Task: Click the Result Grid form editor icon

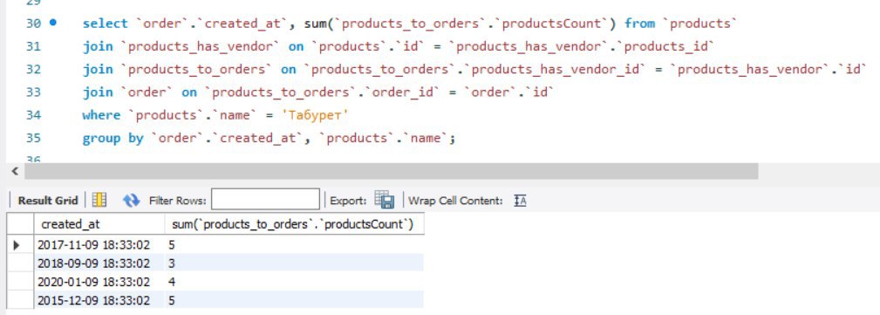Action: click(99, 200)
